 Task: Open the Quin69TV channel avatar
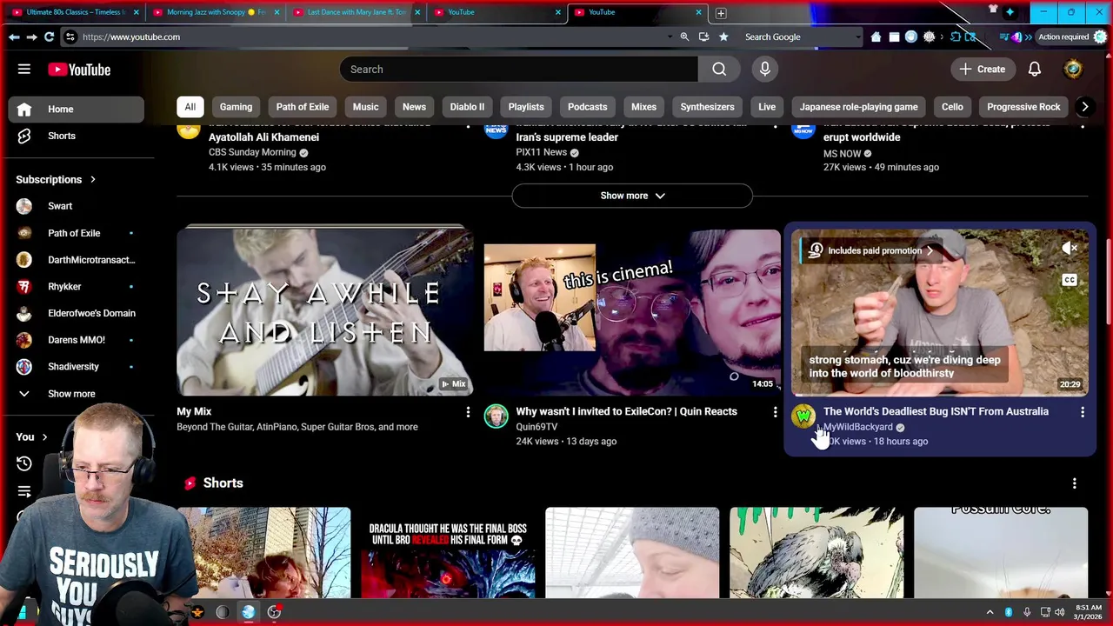pyautogui.click(x=497, y=416)
